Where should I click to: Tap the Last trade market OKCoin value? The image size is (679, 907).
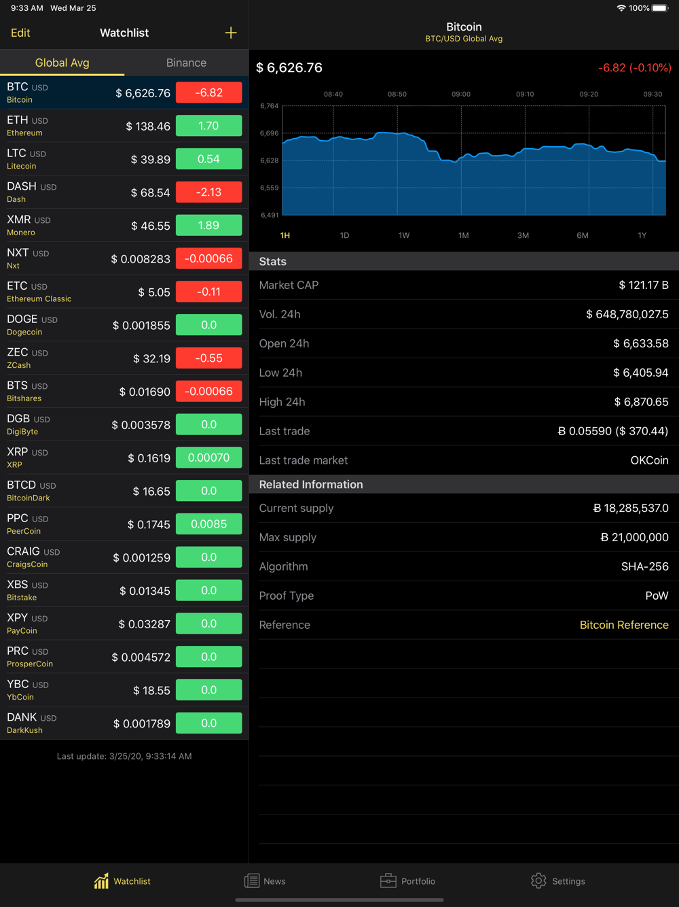click(x=650, y=460)
